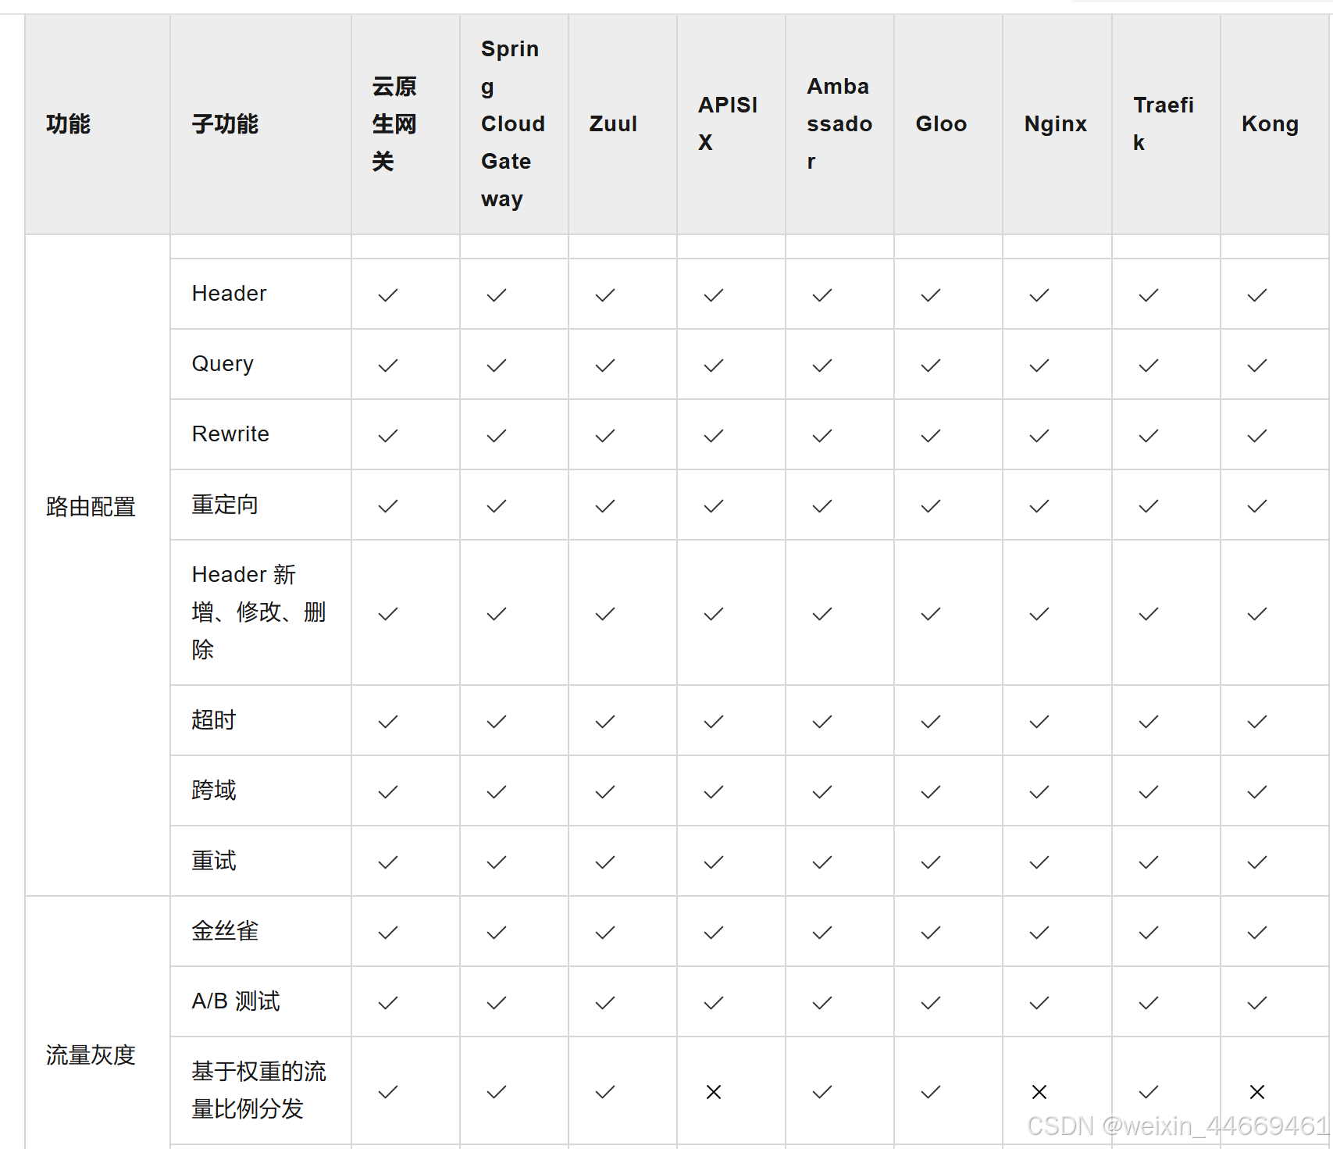The width and height of the screenshot is (1333, 1149).
Task: Click the 重试 checkmark under Nginx
Action: pyautogui.click(x=1039, y=862)
